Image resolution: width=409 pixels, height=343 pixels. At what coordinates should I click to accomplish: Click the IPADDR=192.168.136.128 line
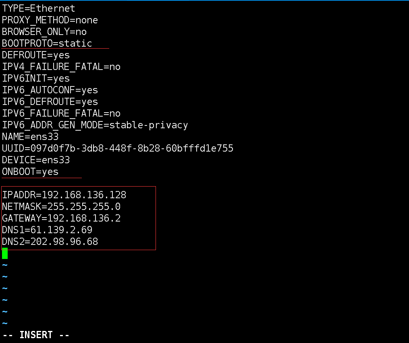[64, 195]
